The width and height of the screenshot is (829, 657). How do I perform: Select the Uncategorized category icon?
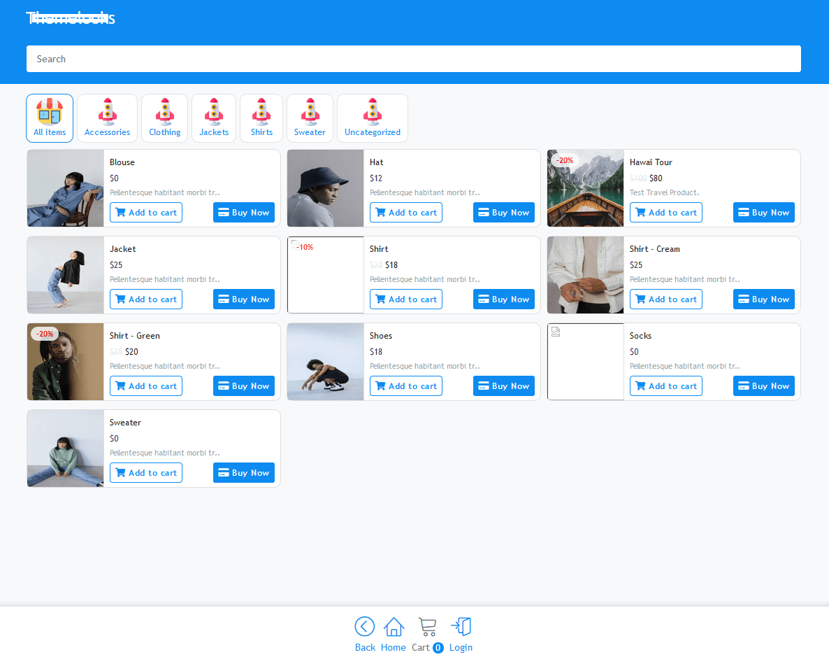pos(372,112)
